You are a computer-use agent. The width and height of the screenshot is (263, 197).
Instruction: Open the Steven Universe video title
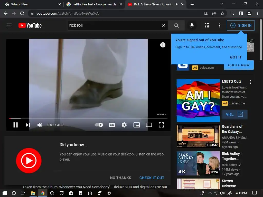coord(230,183)
